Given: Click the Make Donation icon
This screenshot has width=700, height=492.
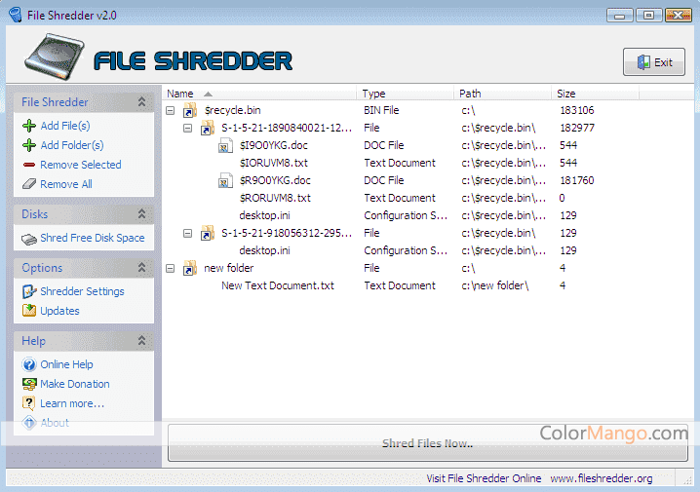Looking at the screenshot, I should tap(29, 384).
